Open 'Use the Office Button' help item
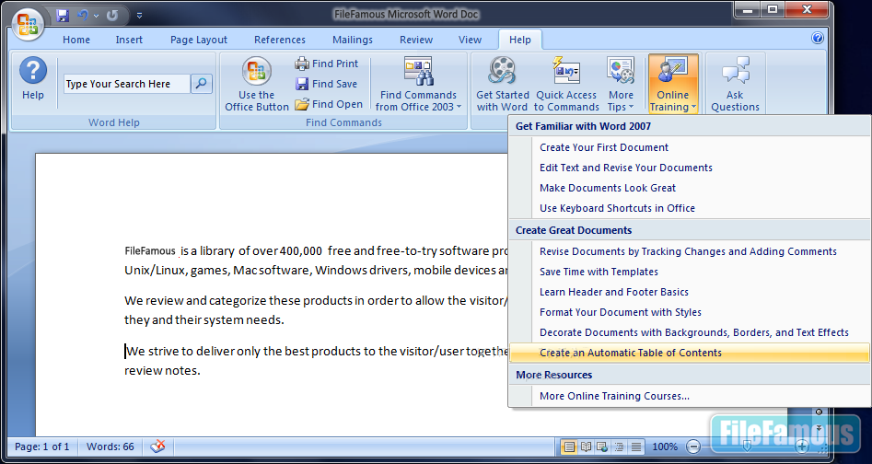Image resolution: width=872 pixels, height=464 pixels. tap(256, 84)
